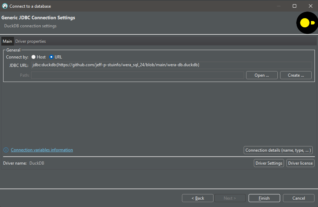The image size is (318, 207).
Task: Open Connection variables information link
Action: (x=42, y=150)
